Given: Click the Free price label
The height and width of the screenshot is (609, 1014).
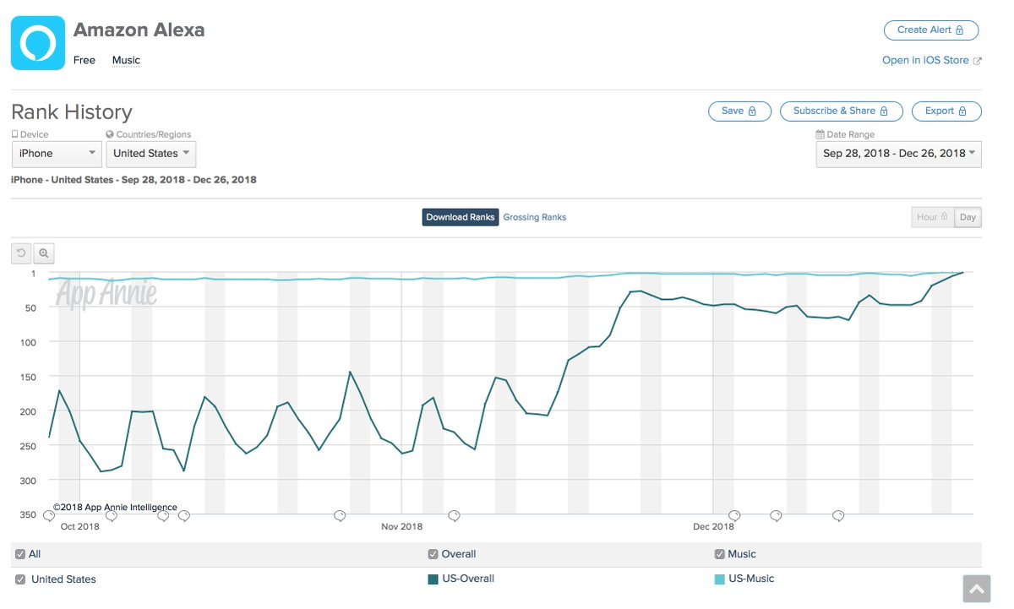Looking at the screenshot, I should [84, 61].
